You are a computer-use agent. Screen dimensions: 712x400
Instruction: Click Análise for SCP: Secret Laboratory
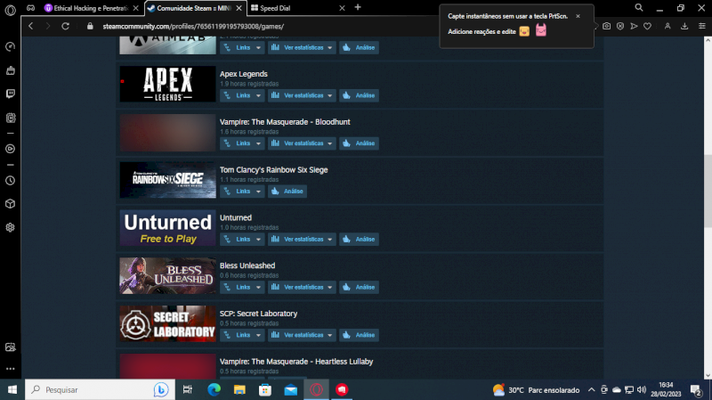coord(360,335)
